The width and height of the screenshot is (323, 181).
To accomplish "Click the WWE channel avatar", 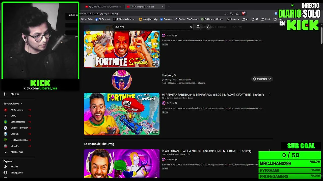I will (6, 116).
